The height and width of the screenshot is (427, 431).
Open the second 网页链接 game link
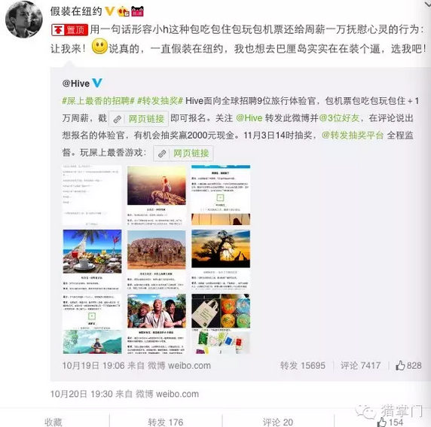(x=183, y=153)
